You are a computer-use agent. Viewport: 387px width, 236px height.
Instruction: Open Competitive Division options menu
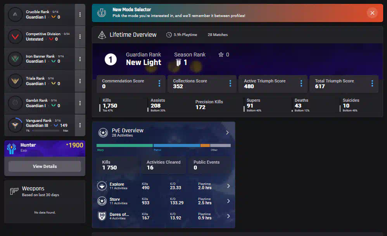[x=80, y=37]
